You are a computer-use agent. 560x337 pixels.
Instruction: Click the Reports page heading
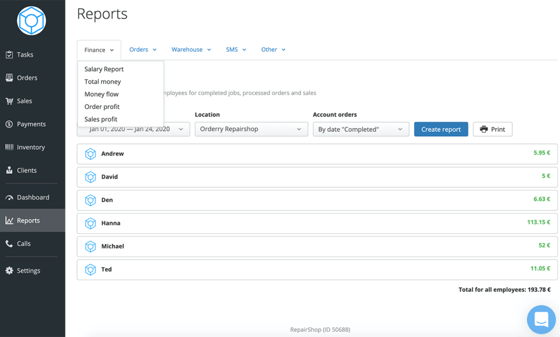tap(102, 14)
